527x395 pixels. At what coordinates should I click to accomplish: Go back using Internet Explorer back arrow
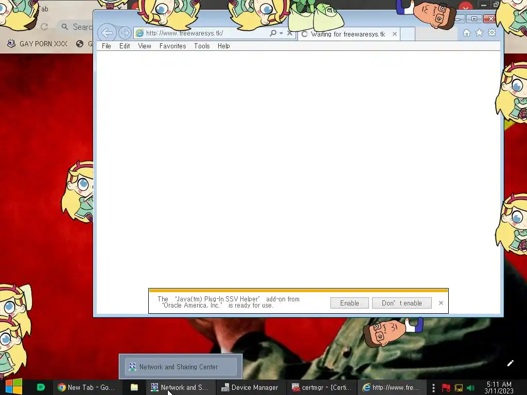(107, 33)
